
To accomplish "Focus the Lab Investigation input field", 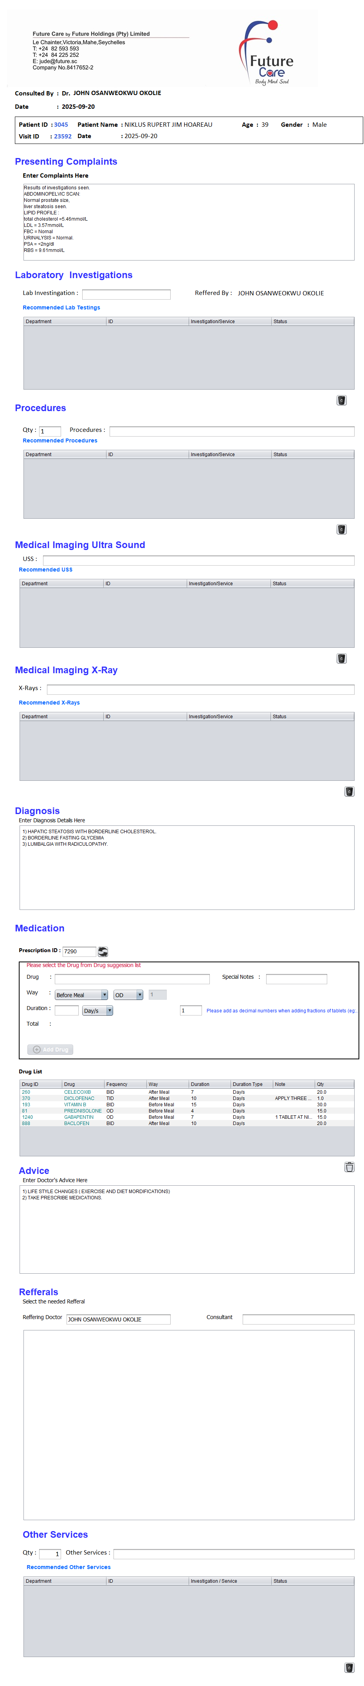I will (126, 294).
